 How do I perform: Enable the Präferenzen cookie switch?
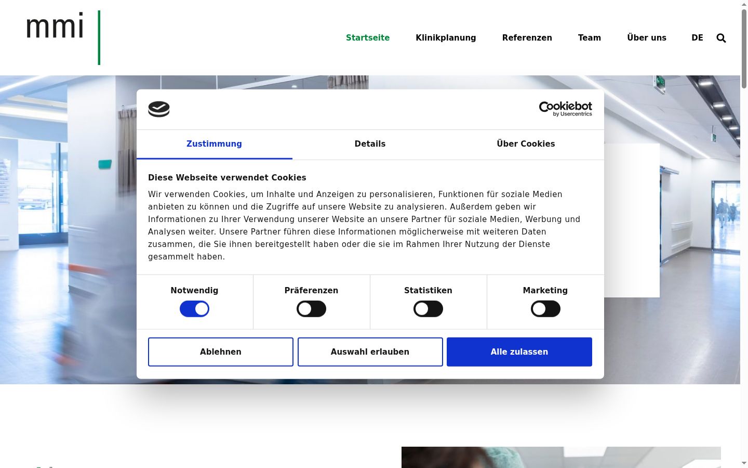[x=311, y=309]
